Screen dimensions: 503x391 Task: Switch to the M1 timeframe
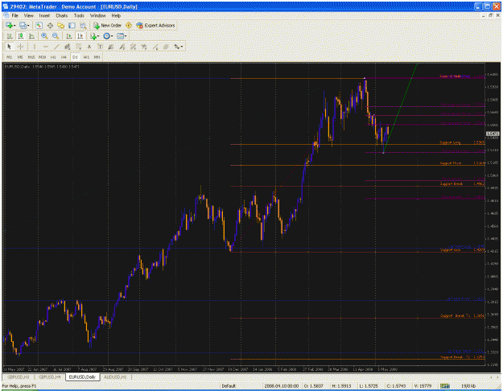pyautogui.click(x=10, y=57)
